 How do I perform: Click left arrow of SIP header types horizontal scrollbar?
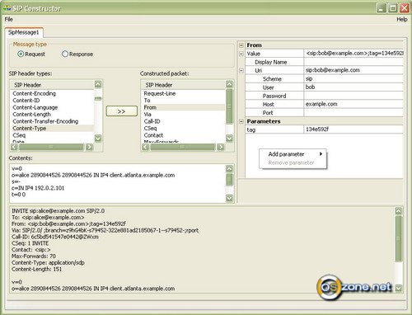(x=14, y=147)
